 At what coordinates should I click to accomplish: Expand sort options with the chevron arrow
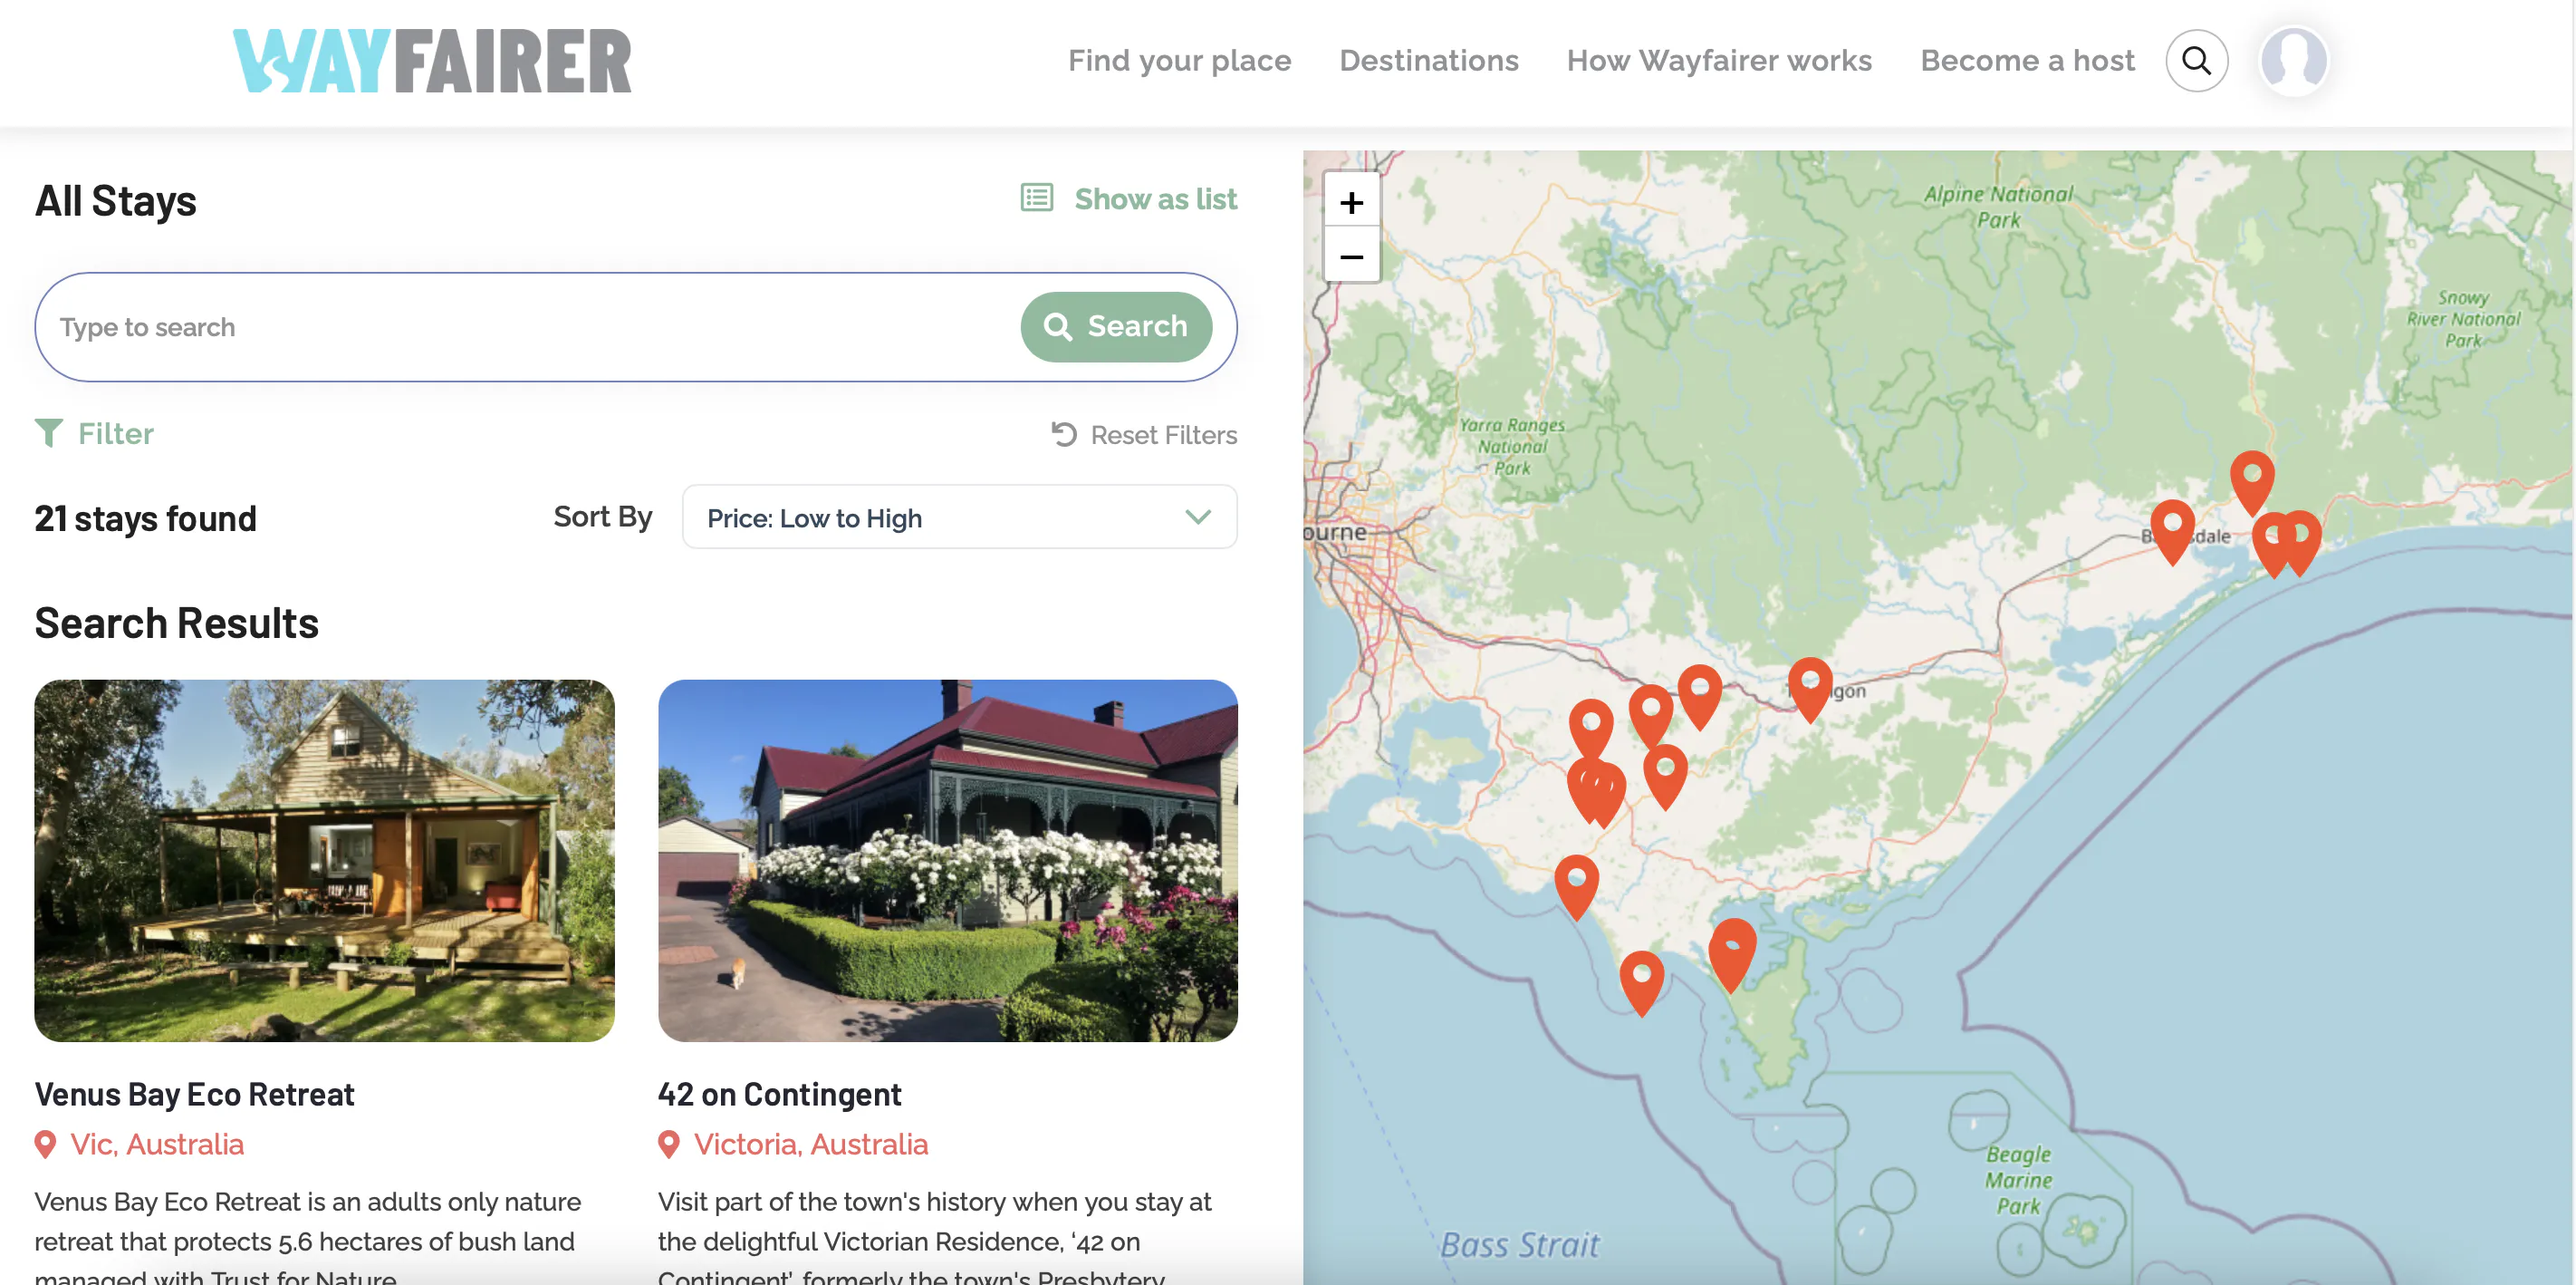pyautogui.click(x=1197, y=517)
